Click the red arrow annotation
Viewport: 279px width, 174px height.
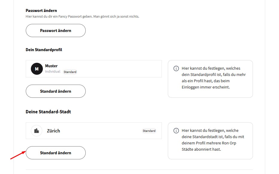(x=17, y=155)
